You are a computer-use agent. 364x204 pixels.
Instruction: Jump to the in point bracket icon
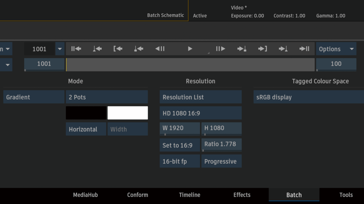tap(118, 49)
